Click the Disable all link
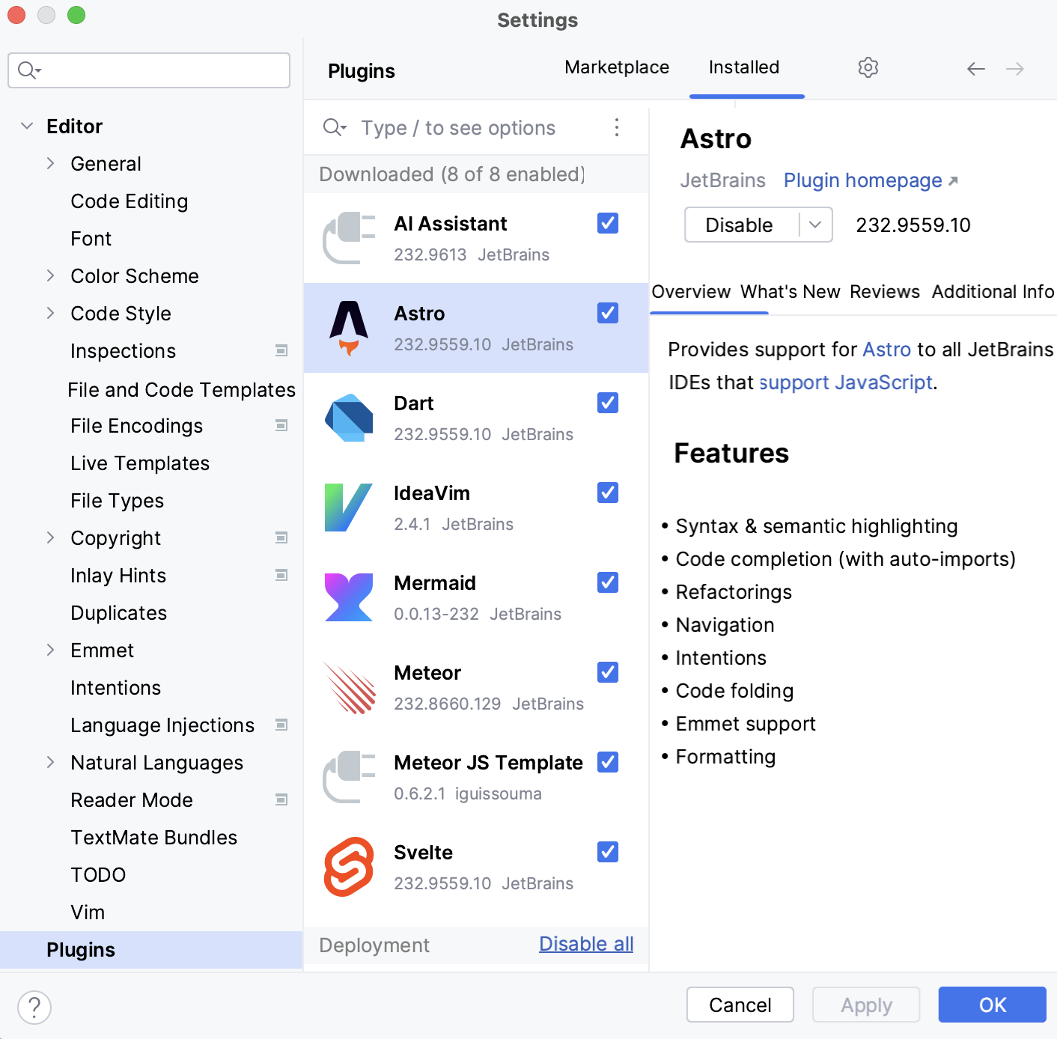 585,944
